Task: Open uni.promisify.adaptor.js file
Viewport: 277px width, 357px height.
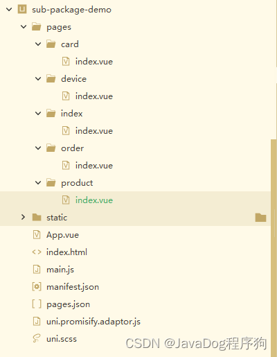Action: pos(93,322)
